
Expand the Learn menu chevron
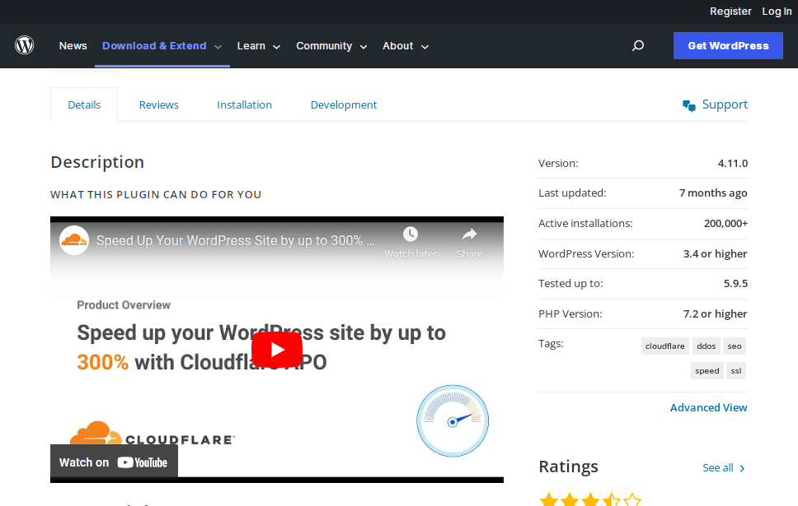click(x=277, y=47)
